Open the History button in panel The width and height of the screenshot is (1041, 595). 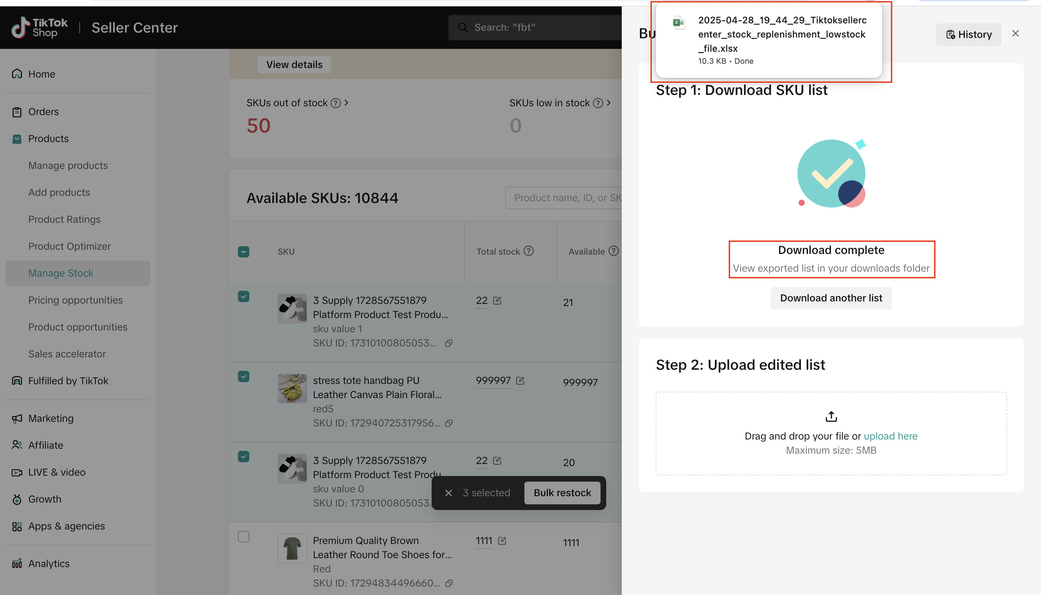pos(968,34)
